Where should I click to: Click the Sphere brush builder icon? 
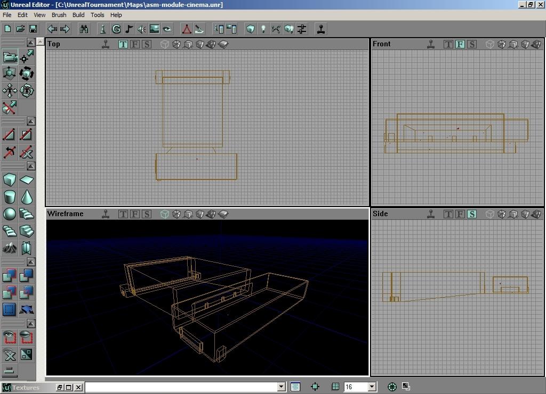[10, 214]
